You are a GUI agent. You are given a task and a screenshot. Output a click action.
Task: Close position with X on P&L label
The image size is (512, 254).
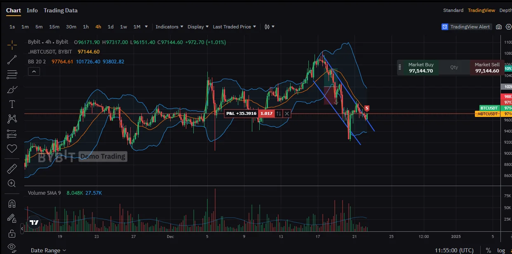(287, 113)
